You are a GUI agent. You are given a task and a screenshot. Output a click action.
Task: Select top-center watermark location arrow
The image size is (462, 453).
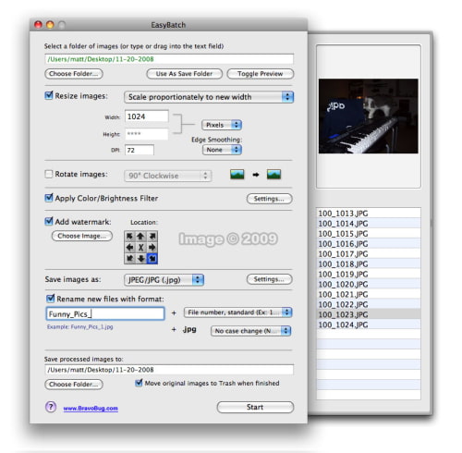pos(140,237)
